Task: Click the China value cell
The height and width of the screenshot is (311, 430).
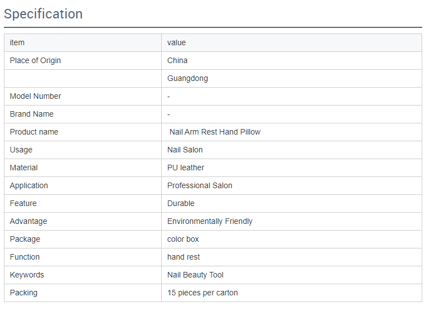Action: click(x=292, y=61)
